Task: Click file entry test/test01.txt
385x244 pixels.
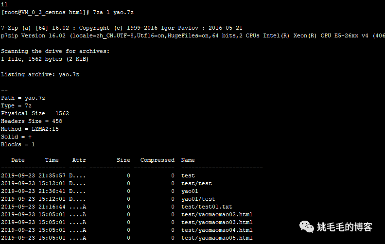Action: pos(207,207)
